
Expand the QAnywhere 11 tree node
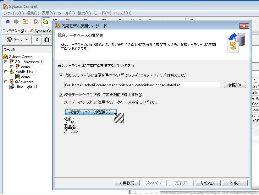6,82
